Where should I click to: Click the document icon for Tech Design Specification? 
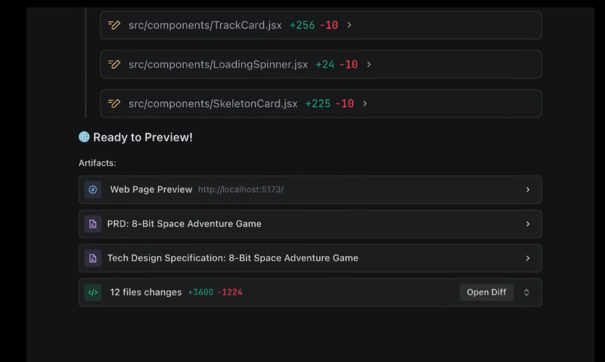tap(93, 258)
